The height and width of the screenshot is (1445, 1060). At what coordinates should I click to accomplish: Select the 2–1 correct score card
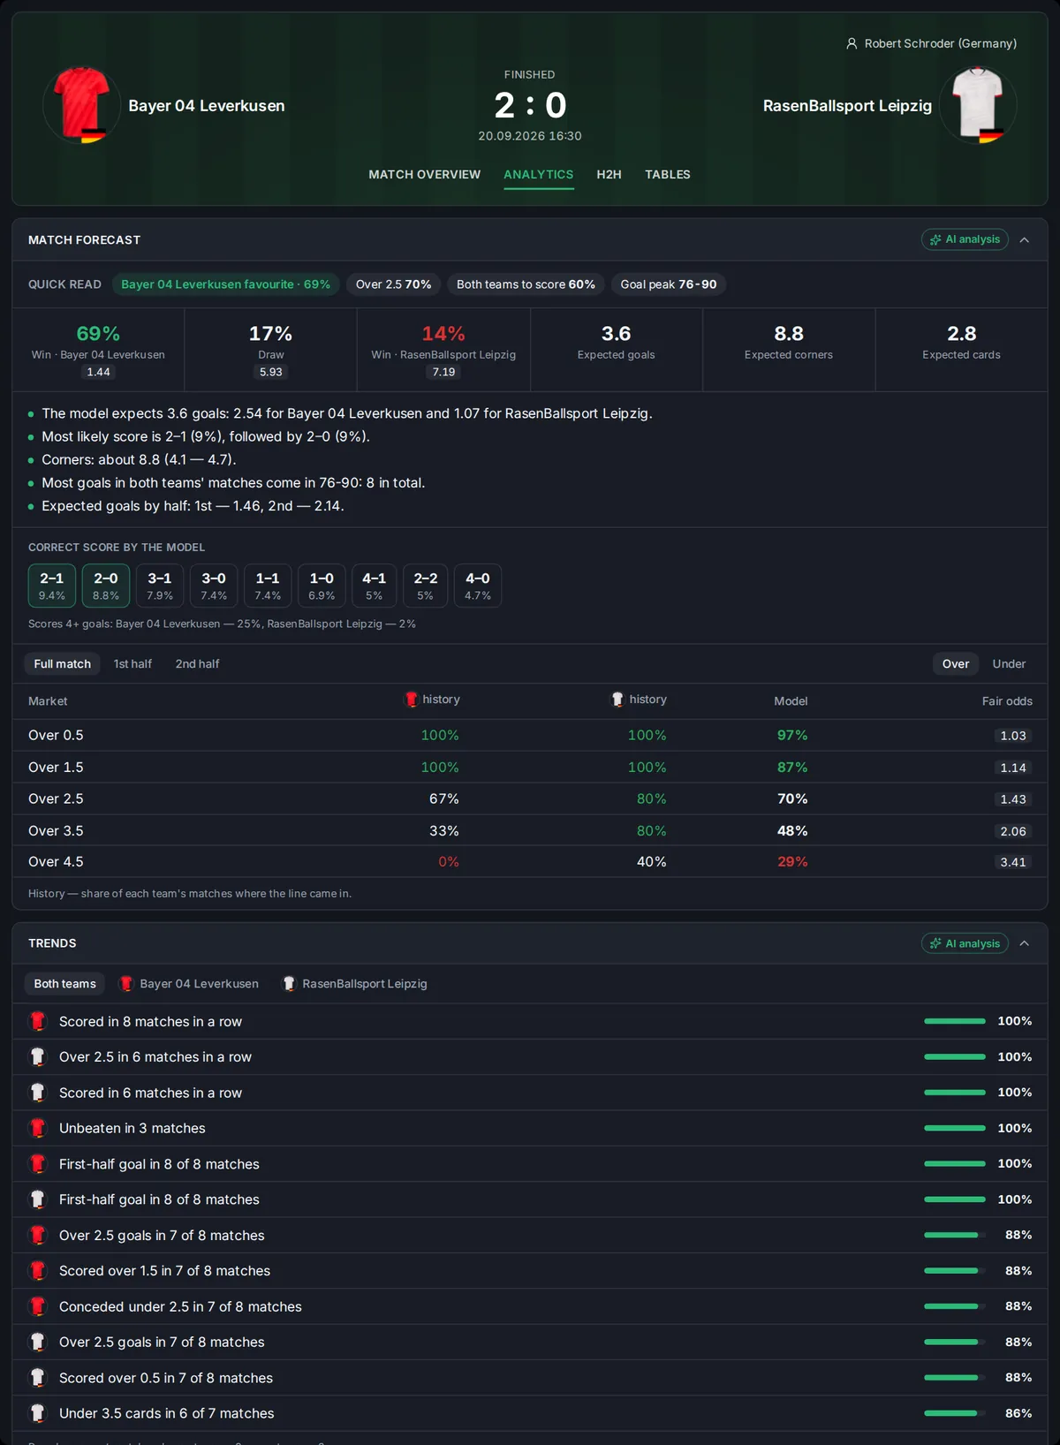pyautogui.click(x=52, y=586)
